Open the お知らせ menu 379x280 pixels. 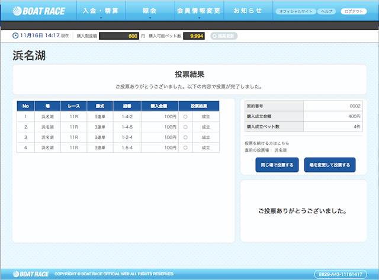[248, 11]
